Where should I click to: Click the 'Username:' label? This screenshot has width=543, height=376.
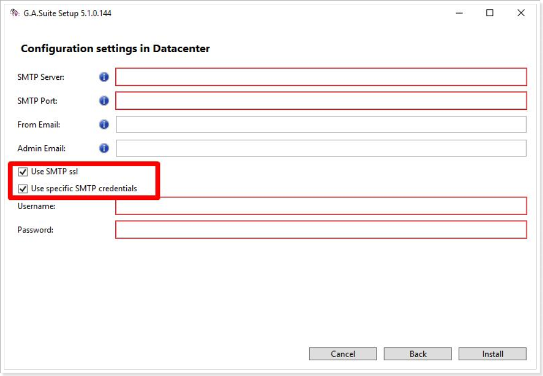(x=36, y=206)
